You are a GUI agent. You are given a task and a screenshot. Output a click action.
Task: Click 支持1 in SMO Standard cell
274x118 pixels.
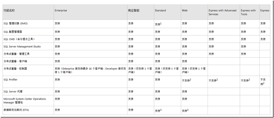tap(158, 24)
